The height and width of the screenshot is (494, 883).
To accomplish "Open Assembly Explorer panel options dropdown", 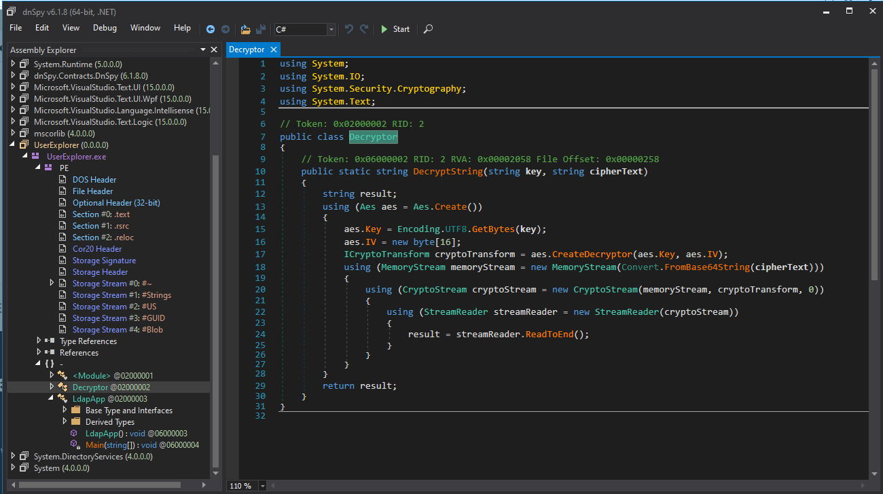I will [x=203, y=50].
